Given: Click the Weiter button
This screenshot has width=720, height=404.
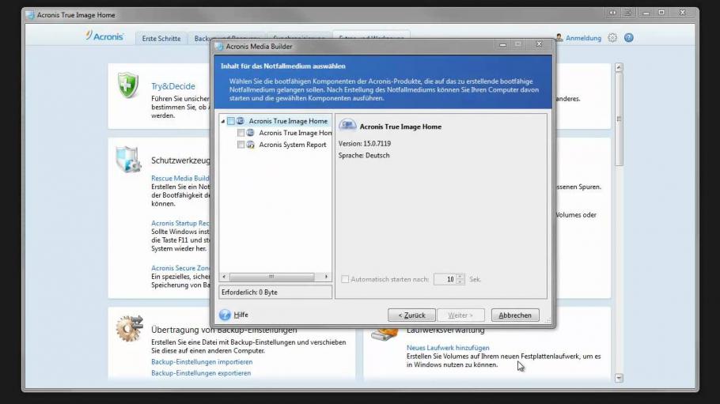Looking at the screenshot, I should click(x=460, y=315).
